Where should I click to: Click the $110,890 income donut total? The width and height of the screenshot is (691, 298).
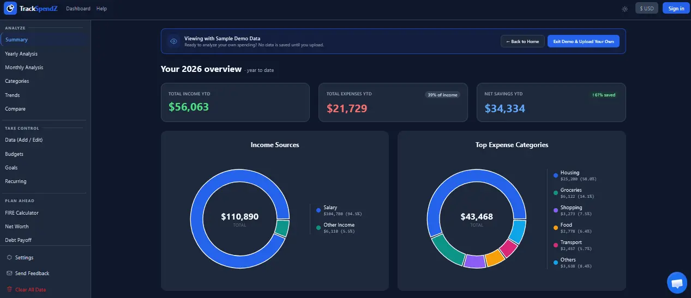pos(240,217)
